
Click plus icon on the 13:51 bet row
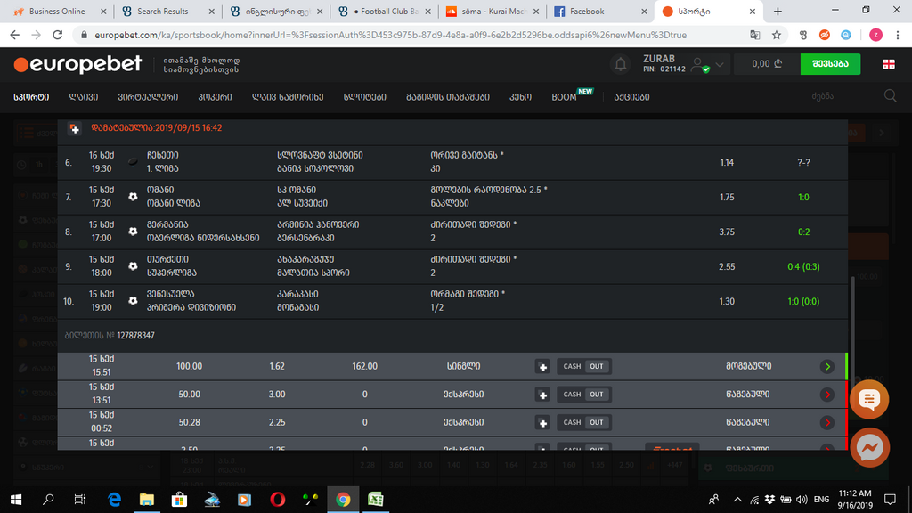542,395
